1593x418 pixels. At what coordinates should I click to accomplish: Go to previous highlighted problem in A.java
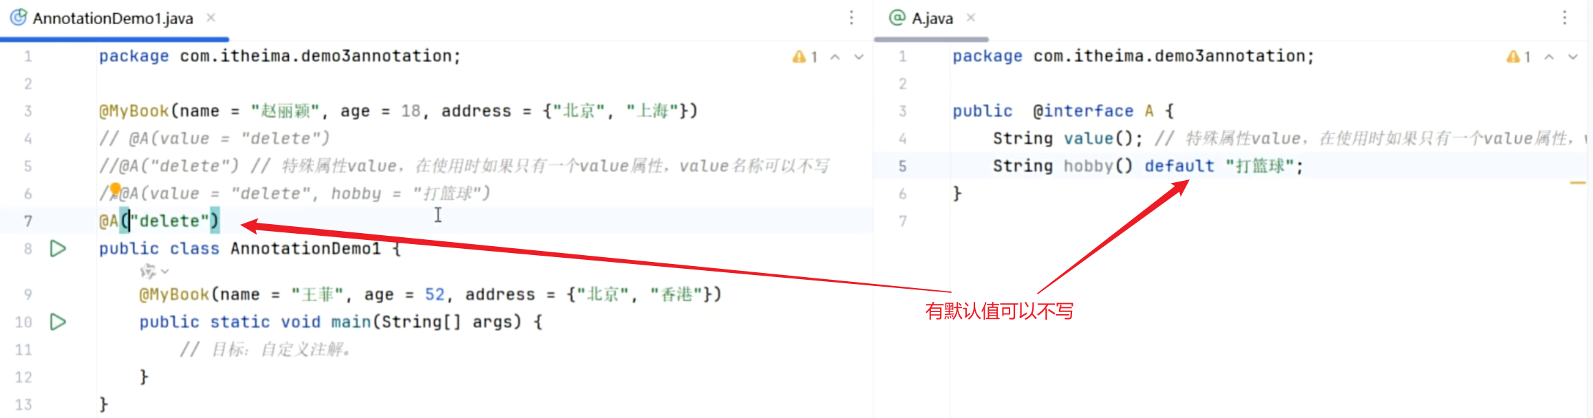click(x=1549, y=57)
